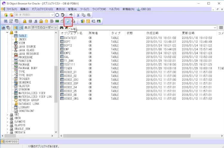Open the すべてのユーザー display dropdown
This screenshot has height=148, width=224.
44,27
